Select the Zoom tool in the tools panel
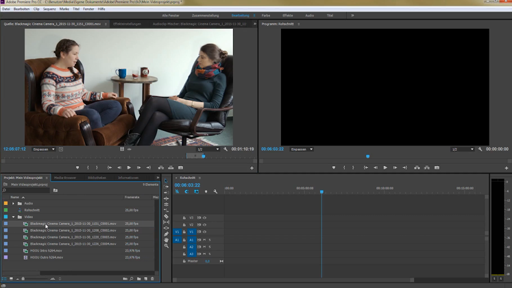Image resolution: width=512 pixels, height=288 pixels. (166, 245)
